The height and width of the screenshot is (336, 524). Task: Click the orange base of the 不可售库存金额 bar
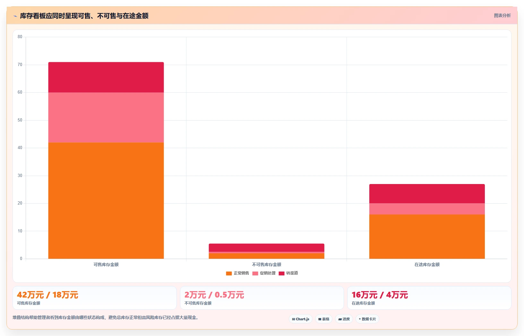266,256
